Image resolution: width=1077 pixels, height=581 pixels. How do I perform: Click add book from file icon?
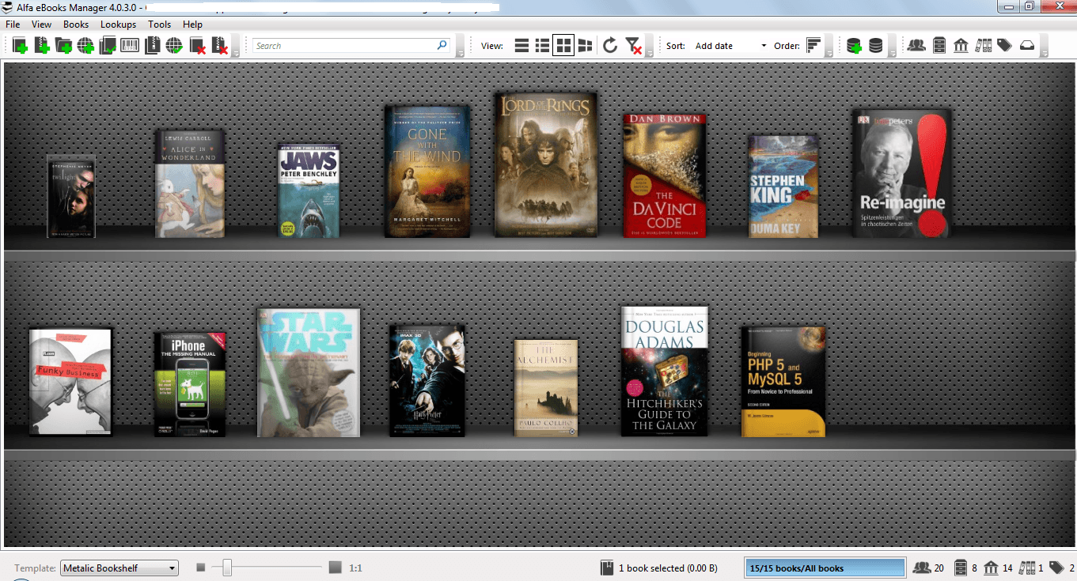tap(42, 46)
